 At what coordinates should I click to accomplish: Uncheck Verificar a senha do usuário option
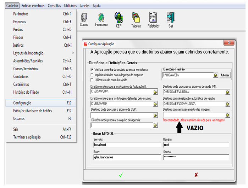pos(92,70)
